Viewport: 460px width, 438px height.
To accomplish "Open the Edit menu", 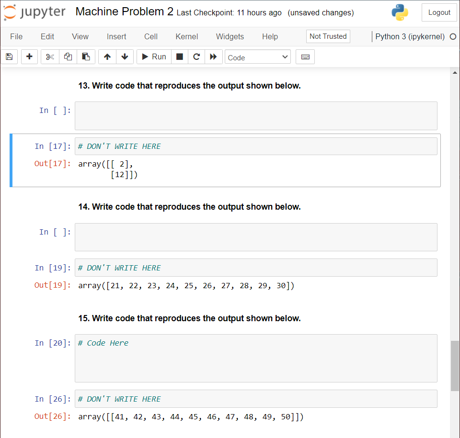I will 47,37.
